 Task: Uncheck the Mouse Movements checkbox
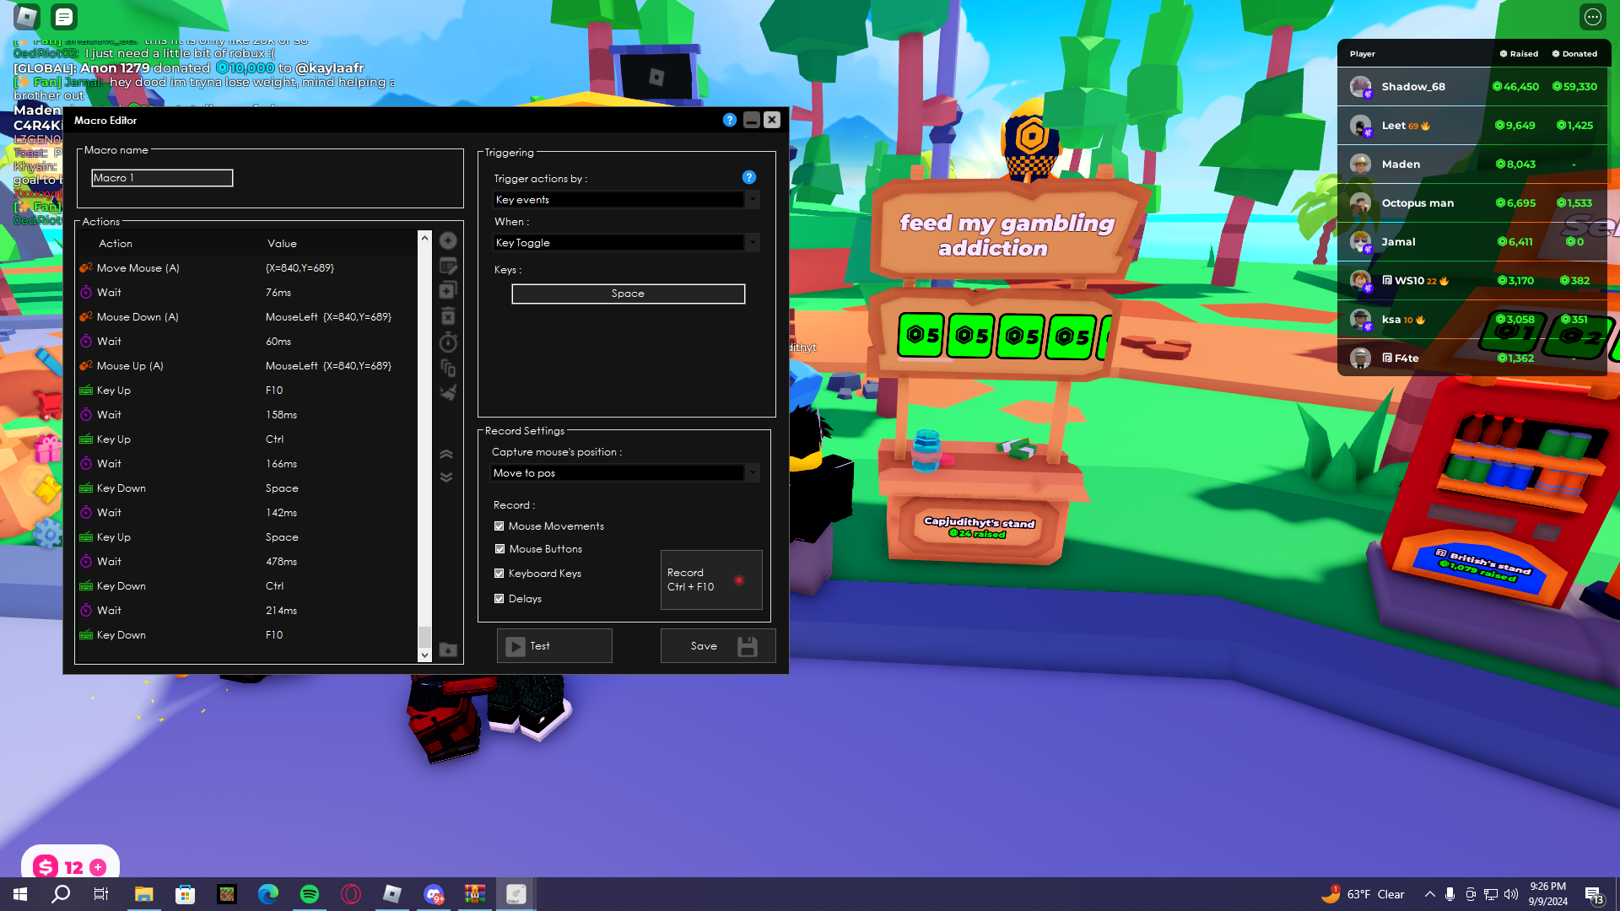499,526
